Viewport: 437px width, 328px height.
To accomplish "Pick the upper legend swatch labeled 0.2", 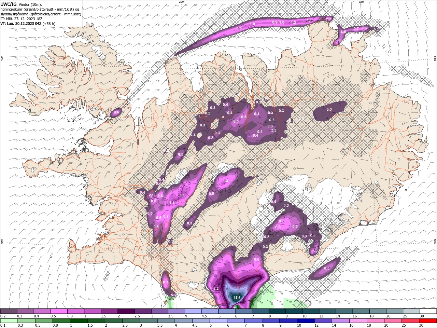I will (x=9, y=311).
